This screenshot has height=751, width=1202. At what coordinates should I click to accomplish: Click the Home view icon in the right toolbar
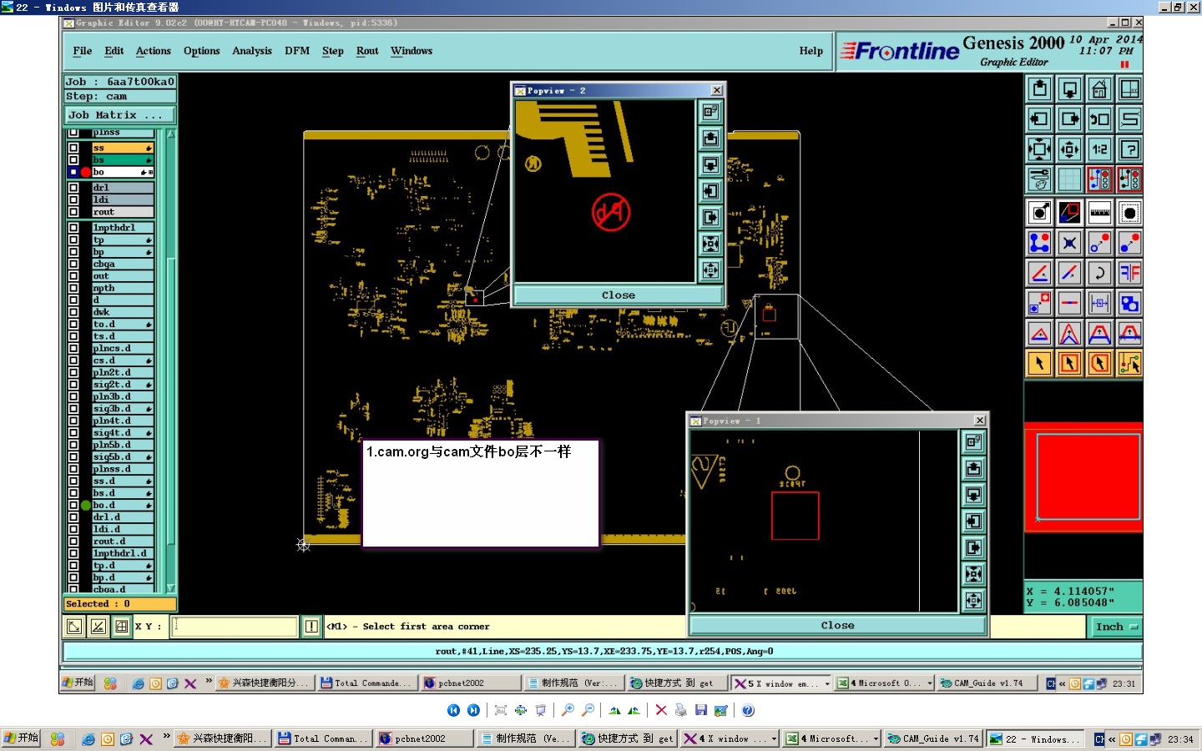pyautogui.click(x=1099, y=89)
